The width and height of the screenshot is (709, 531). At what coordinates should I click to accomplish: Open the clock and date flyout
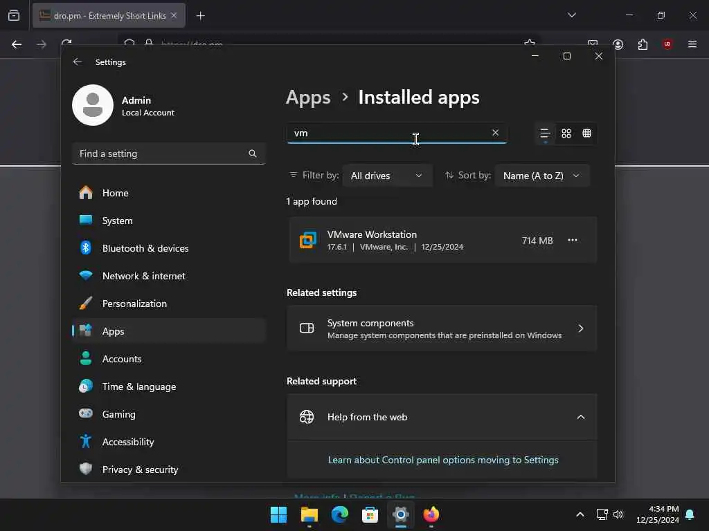[x=658, y=514]
